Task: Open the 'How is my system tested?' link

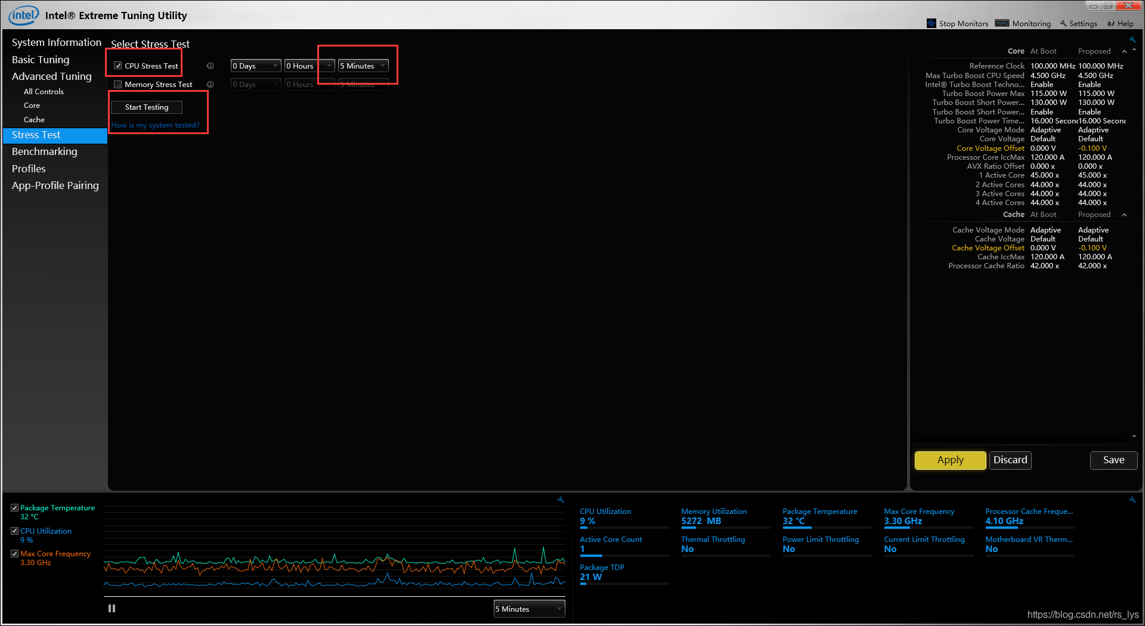Action: tap(156, 125)
